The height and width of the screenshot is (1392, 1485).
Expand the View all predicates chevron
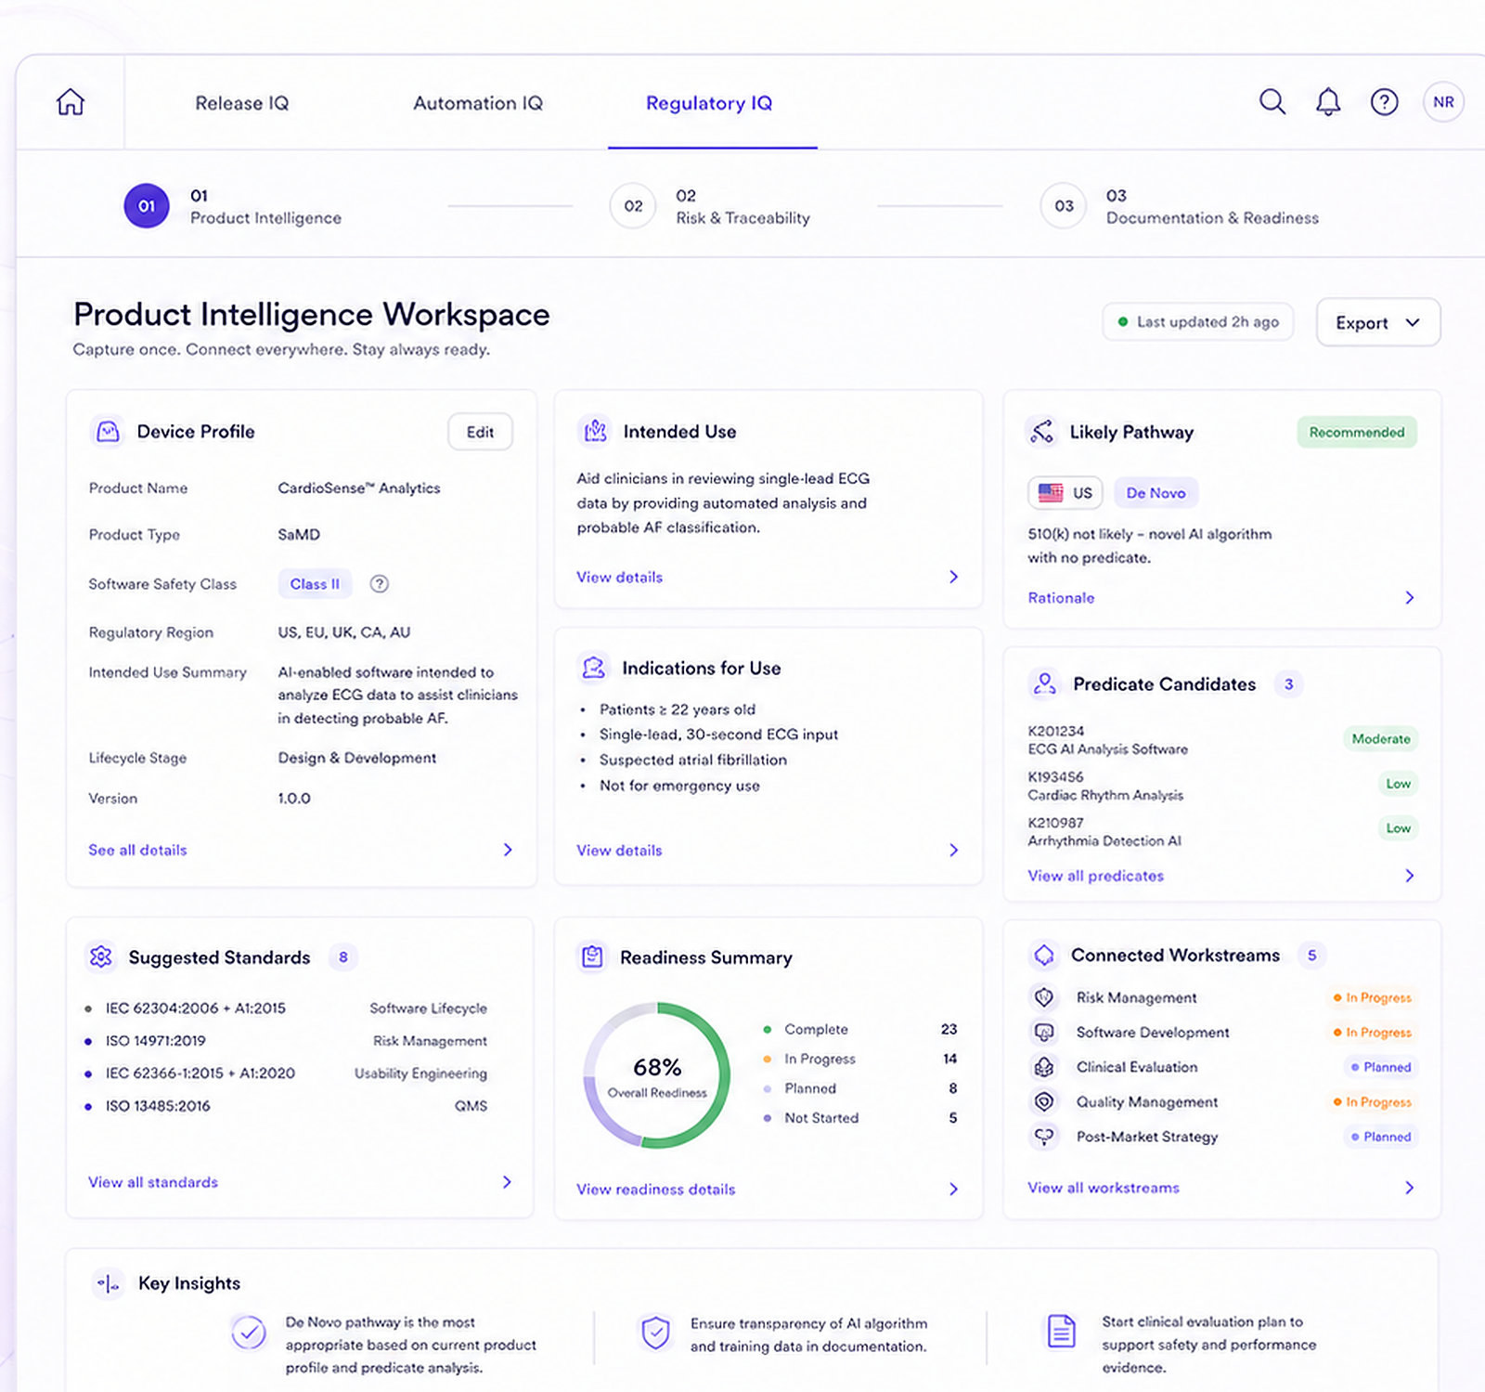(x=1410, y=876)
